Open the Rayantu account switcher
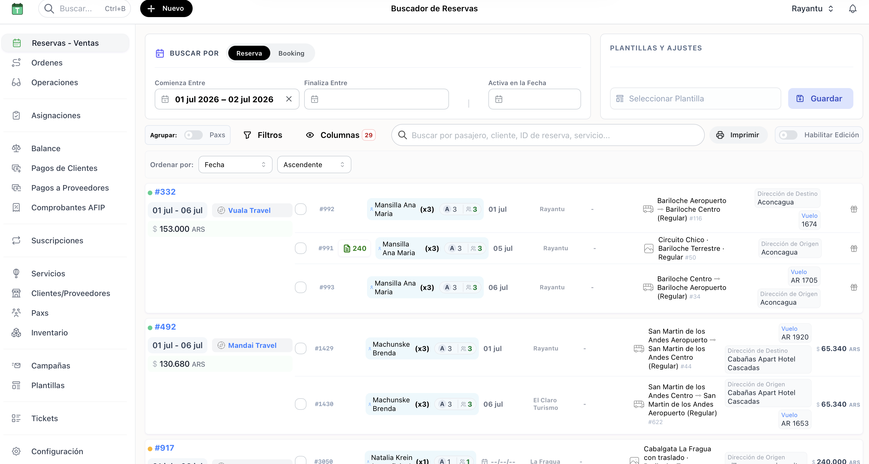869x464 pixels. click(x=813, y=9)
